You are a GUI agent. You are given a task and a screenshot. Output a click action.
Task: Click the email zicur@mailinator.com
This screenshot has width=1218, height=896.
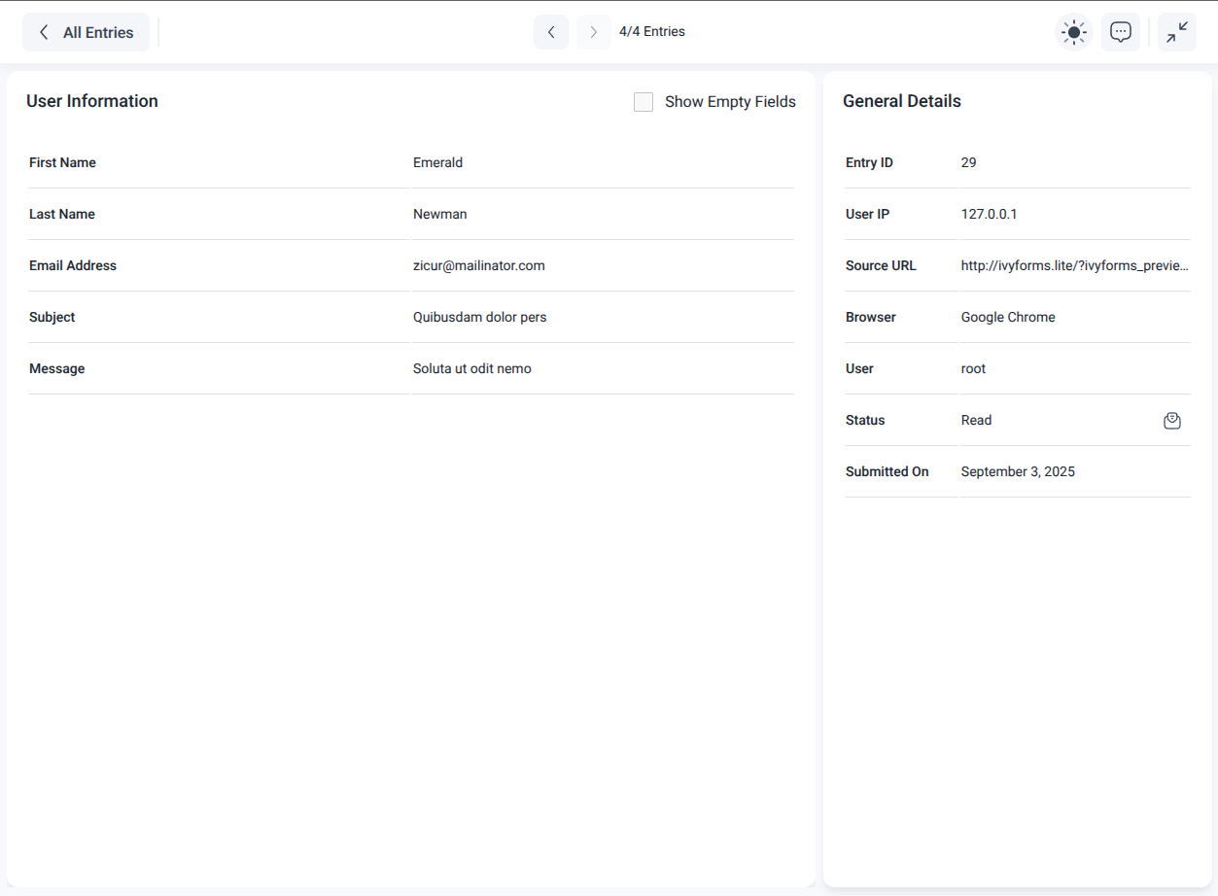478,265
